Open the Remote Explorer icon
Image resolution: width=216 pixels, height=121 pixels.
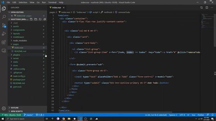(x=4, y=51)
